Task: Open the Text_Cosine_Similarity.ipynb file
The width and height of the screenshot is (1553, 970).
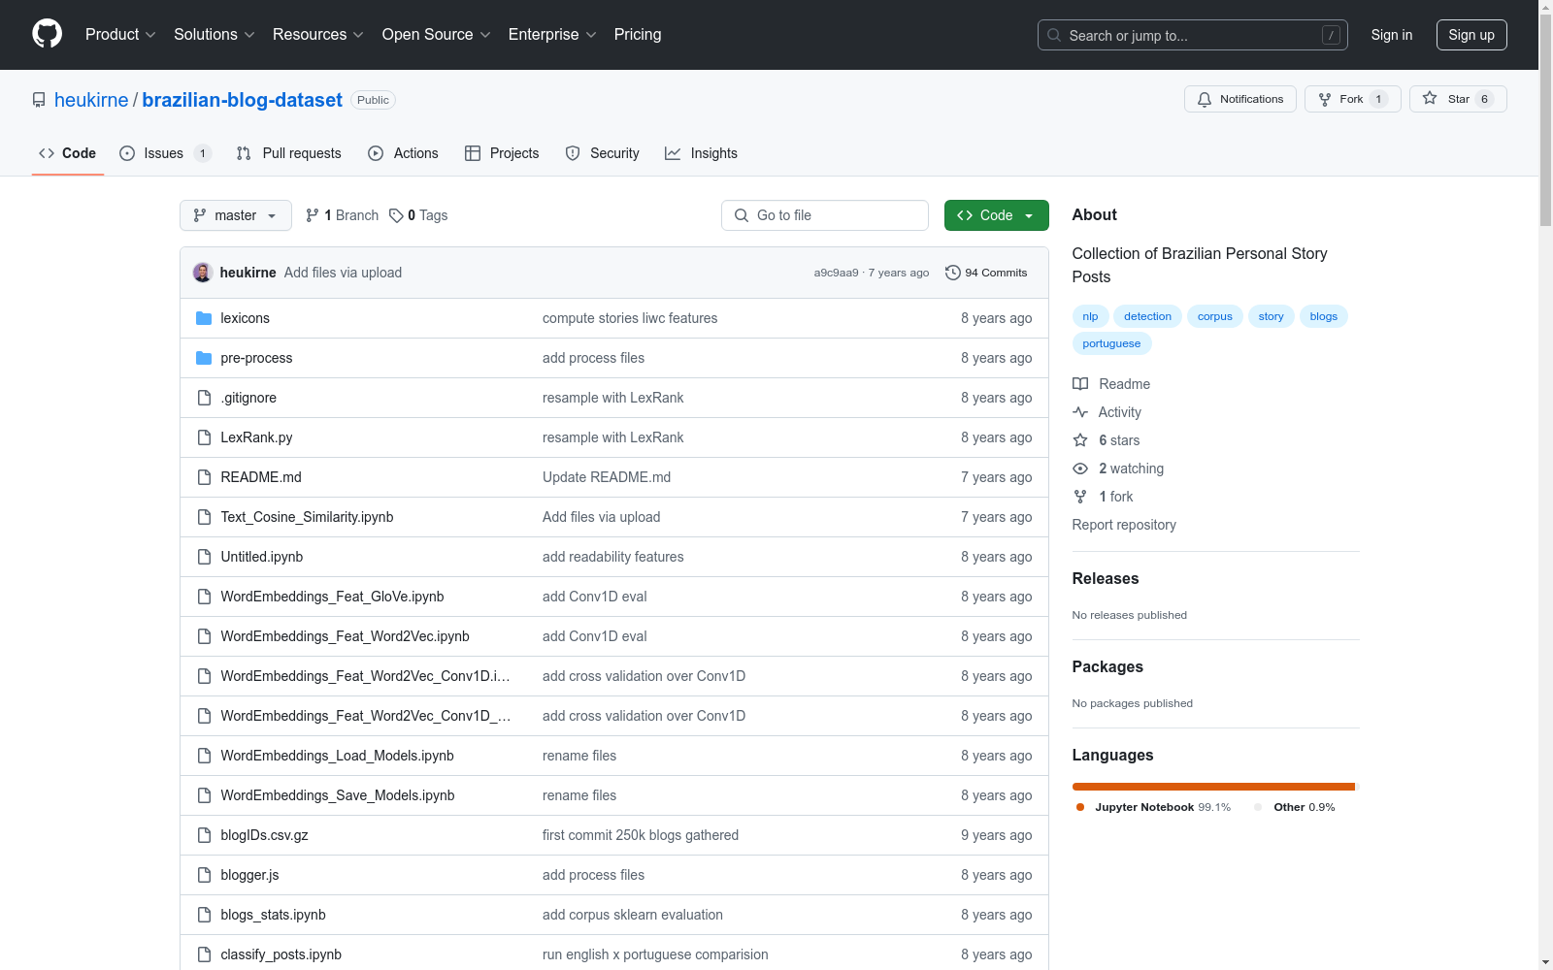Action: 307,517
